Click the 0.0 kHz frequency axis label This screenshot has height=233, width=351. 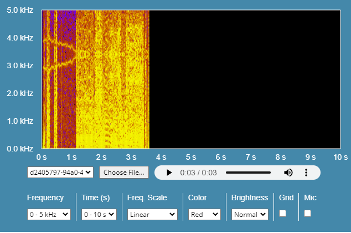pyautogui.click(x=19, y=149)
